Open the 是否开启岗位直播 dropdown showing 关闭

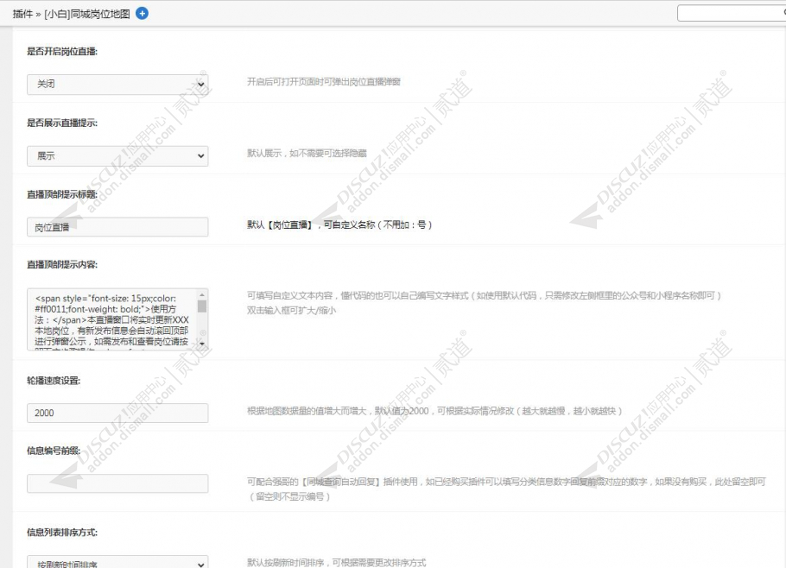[117, 84]
